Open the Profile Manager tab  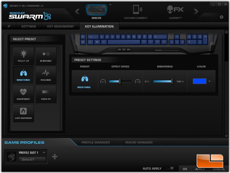point(96,142)
